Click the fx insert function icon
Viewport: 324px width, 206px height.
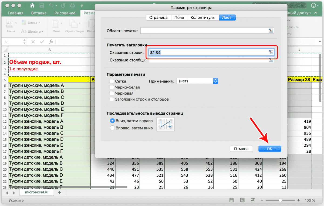[51, 42]
